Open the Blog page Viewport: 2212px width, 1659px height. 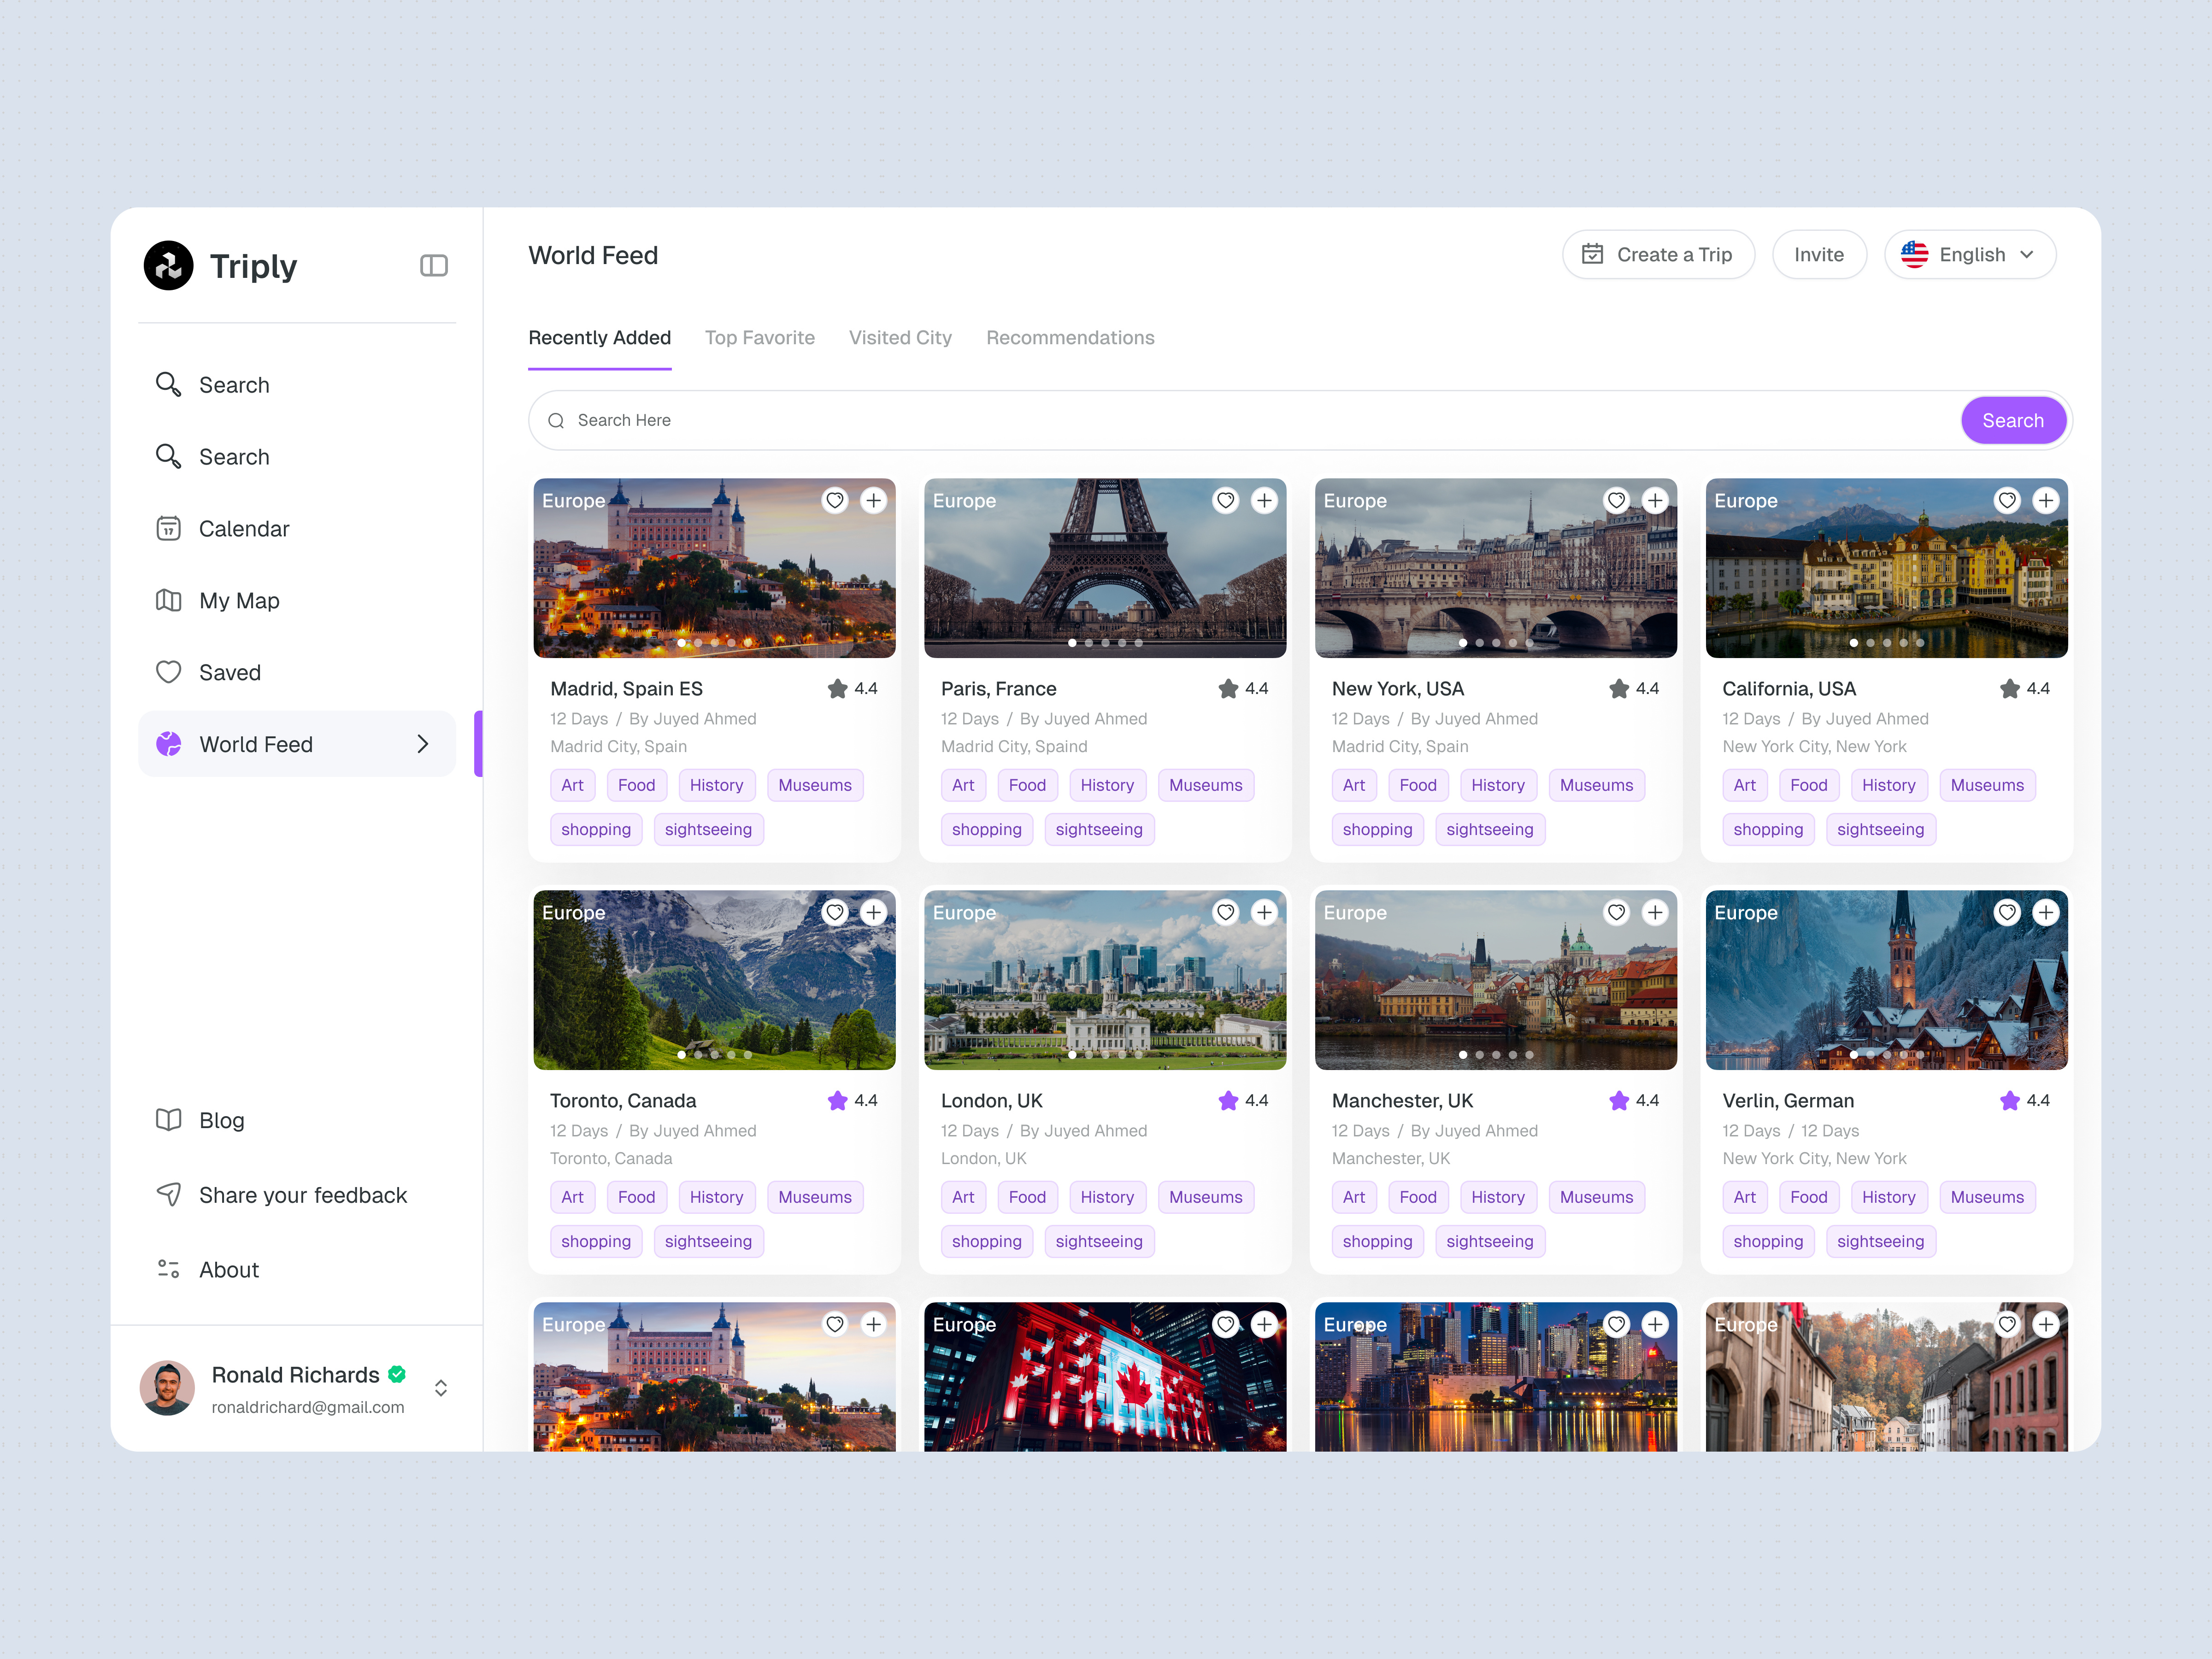click(221, 1120)
